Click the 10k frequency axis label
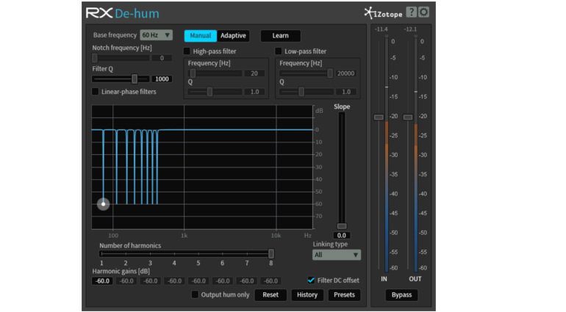The width and height of the screenshot is (566, 312). coord(276,236)
